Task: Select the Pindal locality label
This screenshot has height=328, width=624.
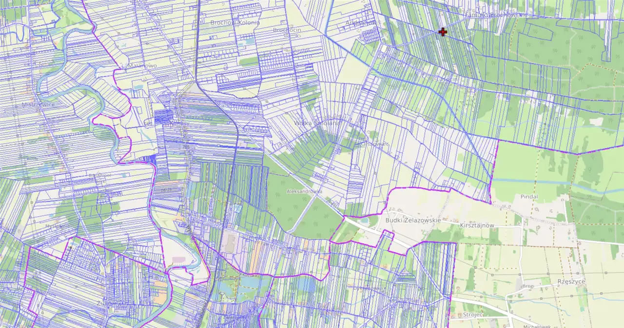Action: click(529, 197)
